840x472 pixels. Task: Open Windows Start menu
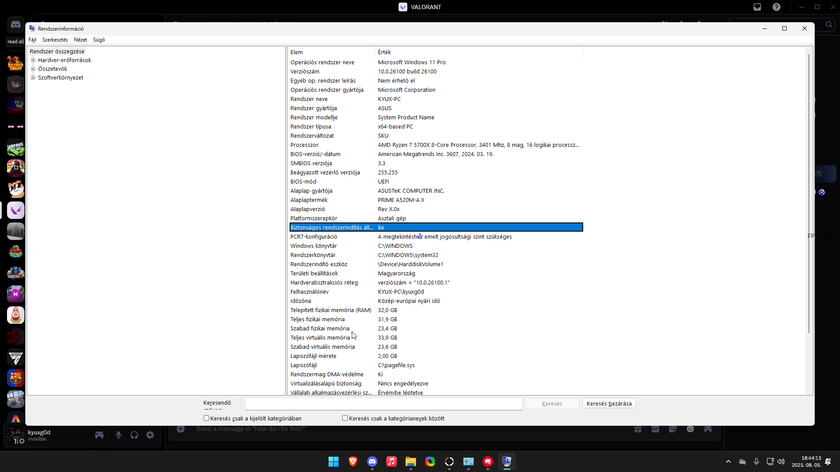(x=334, y=462)
